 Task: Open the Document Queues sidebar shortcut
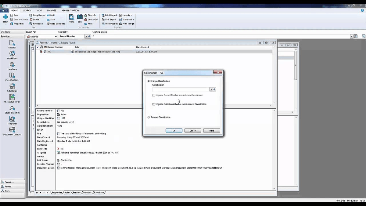tap(12, 131)
